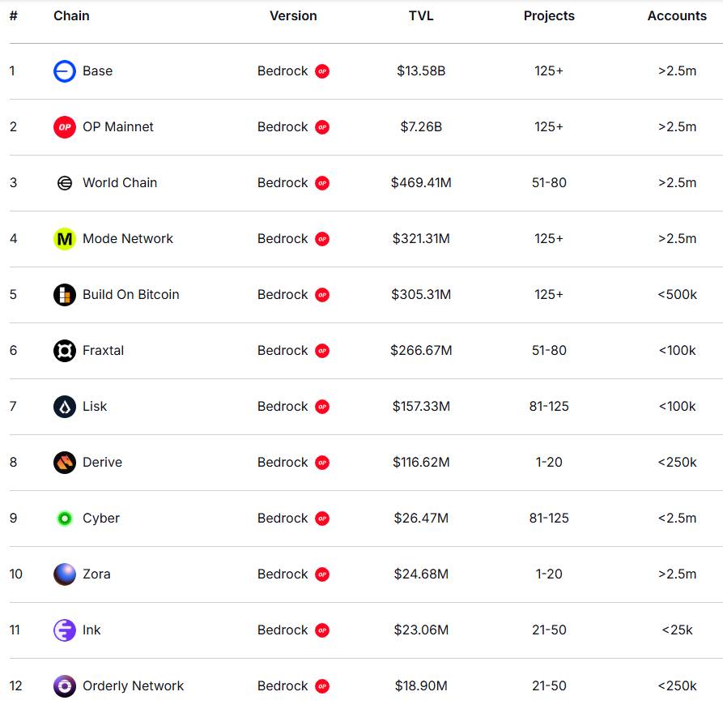Click the Derive logo icon

point(65,463)
